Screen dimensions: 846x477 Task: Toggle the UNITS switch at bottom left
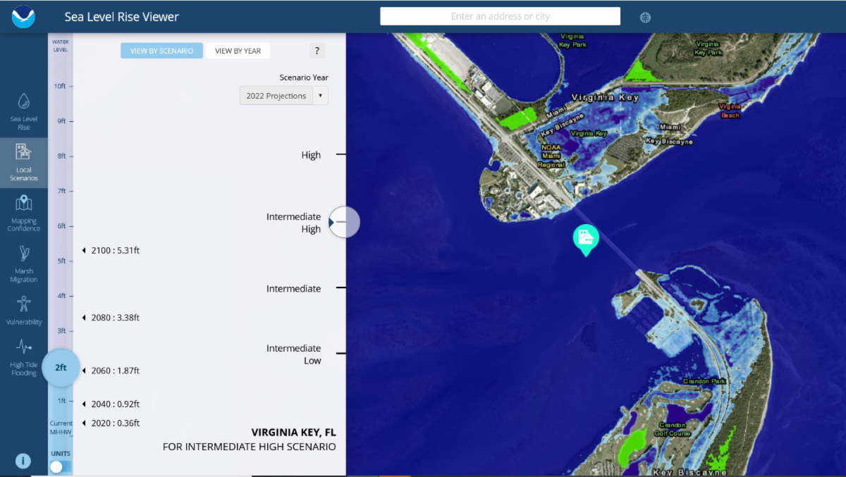coord(56,466)
